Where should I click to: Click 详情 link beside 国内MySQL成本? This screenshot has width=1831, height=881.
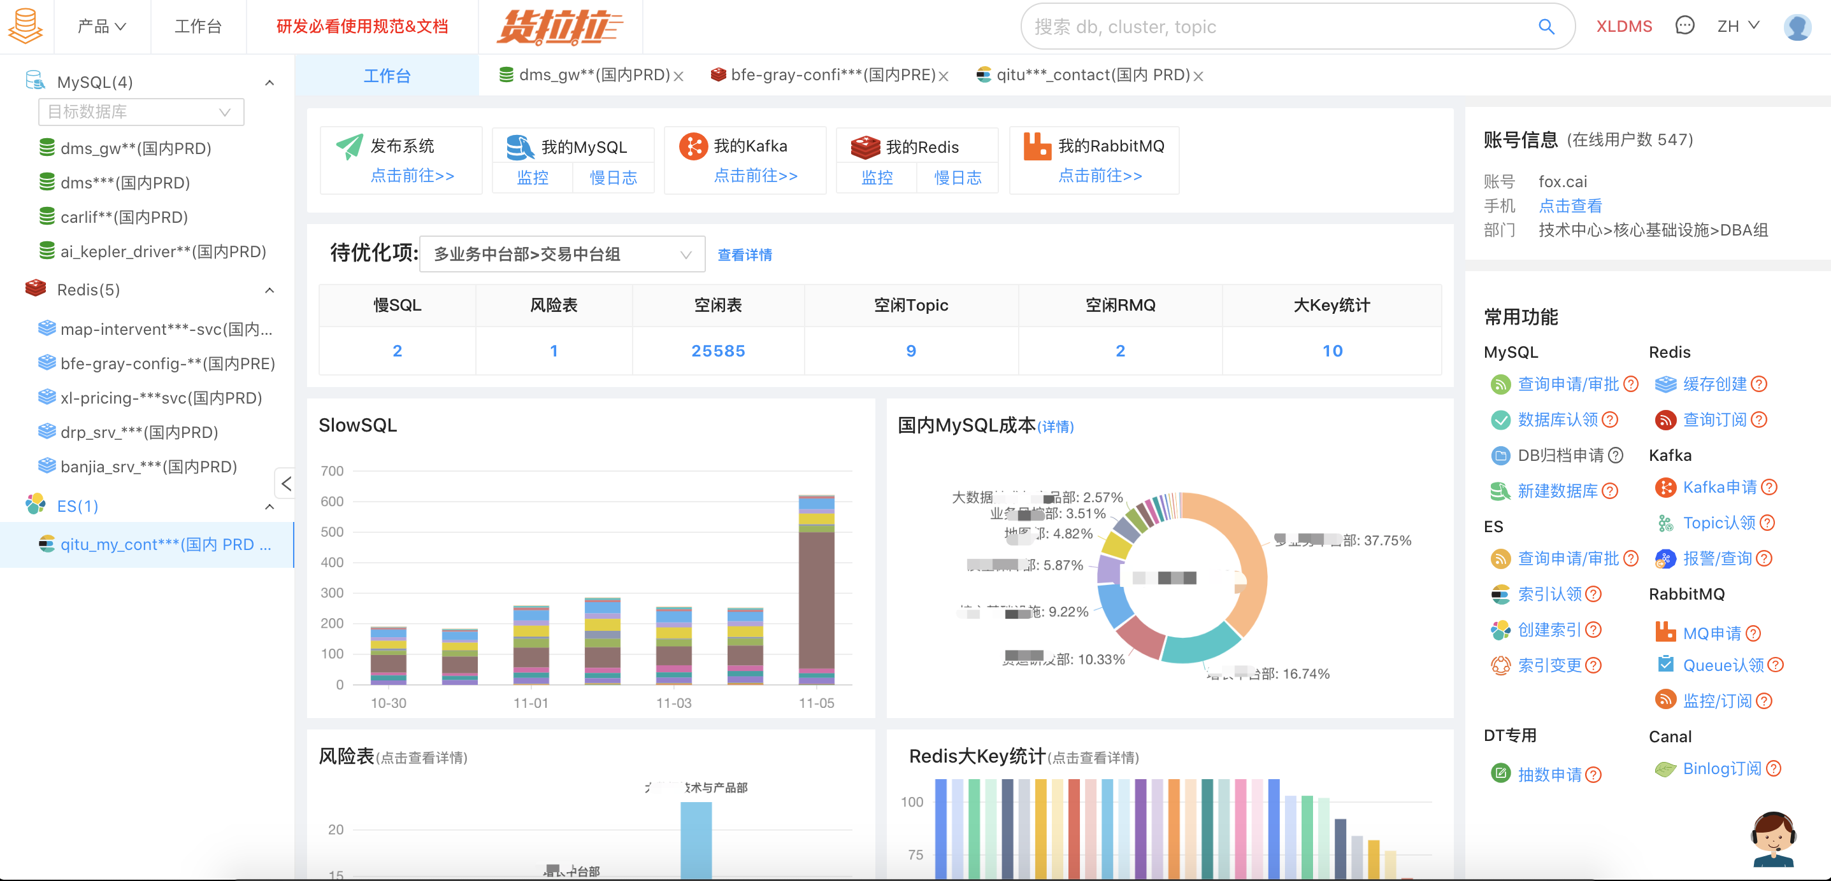click(1056, 427)
